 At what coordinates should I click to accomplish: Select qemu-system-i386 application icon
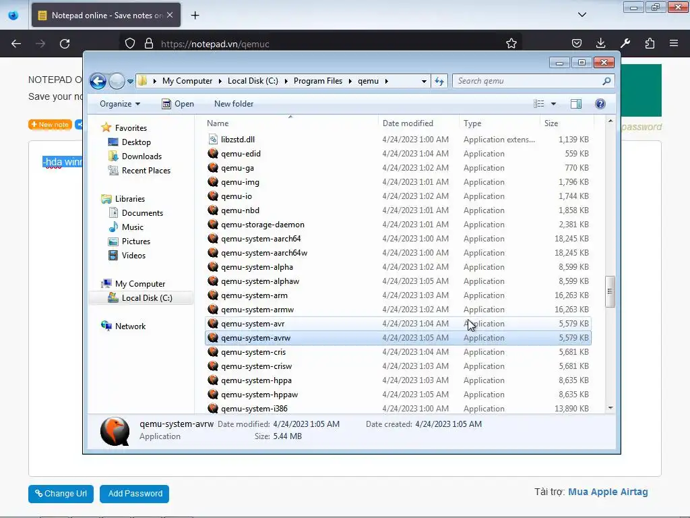click(x=213, y=408)
